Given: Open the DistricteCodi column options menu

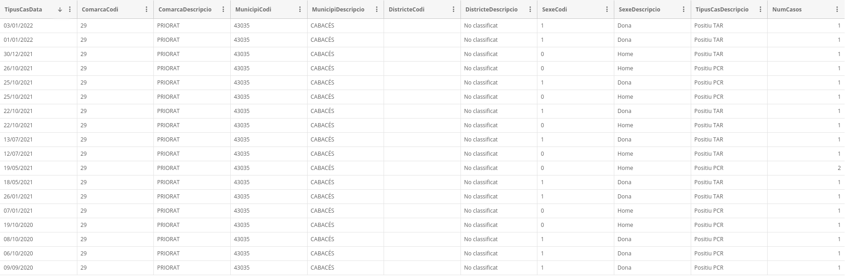Looking at the screenshot, I should click(x=454, y=9).
